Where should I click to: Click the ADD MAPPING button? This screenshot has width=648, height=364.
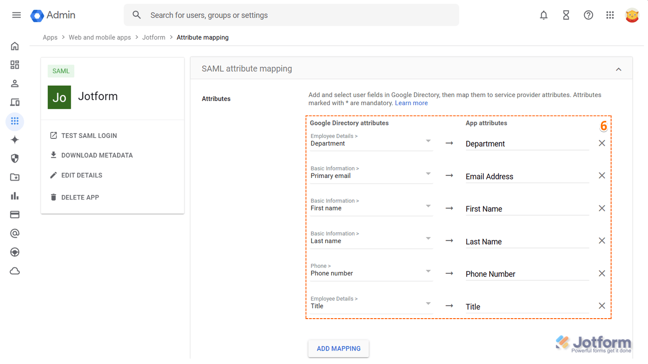tap(338, 349)
